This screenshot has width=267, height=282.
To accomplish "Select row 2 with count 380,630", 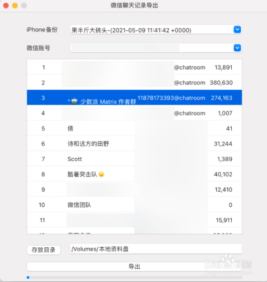I will coord(135,82).
